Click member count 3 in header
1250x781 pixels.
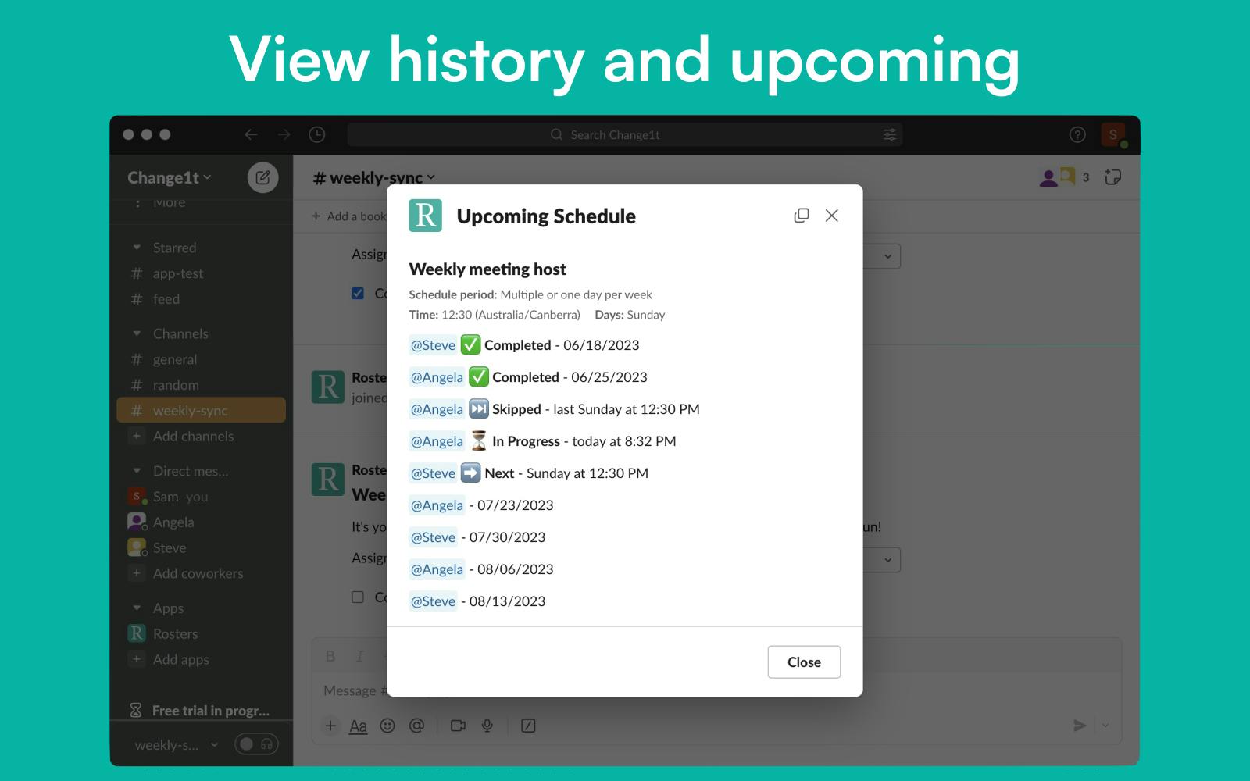pyautogui.click(x=1085, y=177)
